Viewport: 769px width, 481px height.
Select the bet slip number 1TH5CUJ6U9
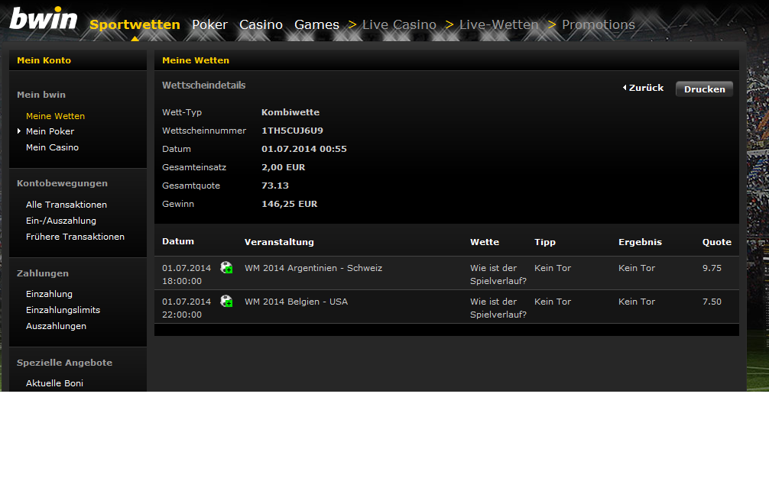(x=292, y=131)
